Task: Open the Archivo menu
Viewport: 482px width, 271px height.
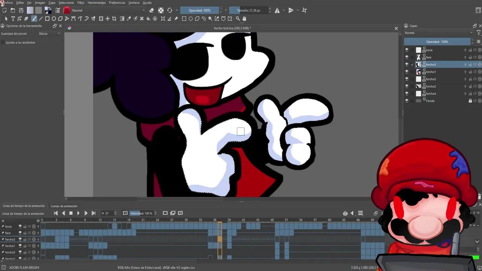Action: (8, 3)
